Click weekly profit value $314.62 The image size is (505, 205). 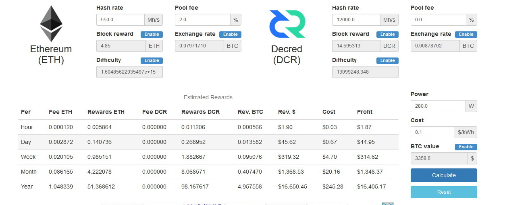[368, 157]
